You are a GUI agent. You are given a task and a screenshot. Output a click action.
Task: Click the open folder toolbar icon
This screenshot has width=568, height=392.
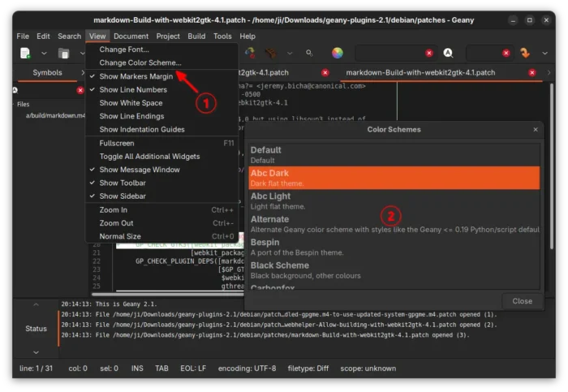pyautogui.click(x=63, y=54)
